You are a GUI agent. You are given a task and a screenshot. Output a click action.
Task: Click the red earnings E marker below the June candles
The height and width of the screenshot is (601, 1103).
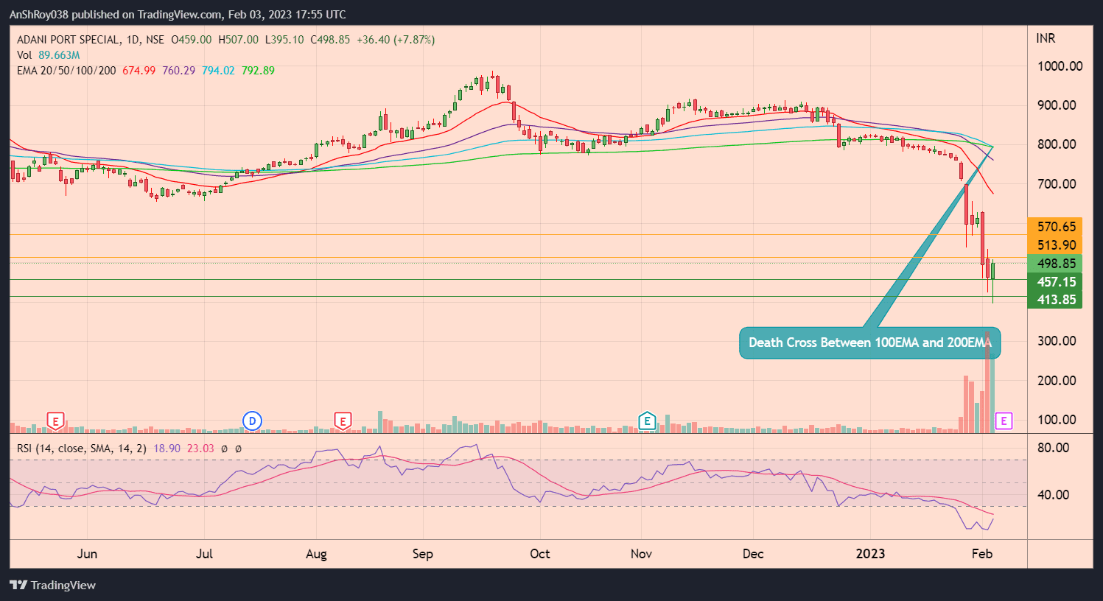click(55, 421)
